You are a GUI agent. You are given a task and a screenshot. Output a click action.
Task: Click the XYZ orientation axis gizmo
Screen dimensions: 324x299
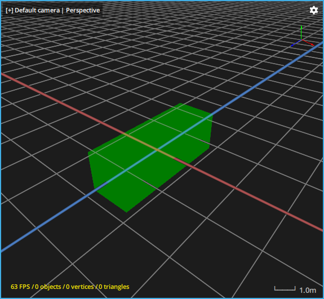click(302, 37)
